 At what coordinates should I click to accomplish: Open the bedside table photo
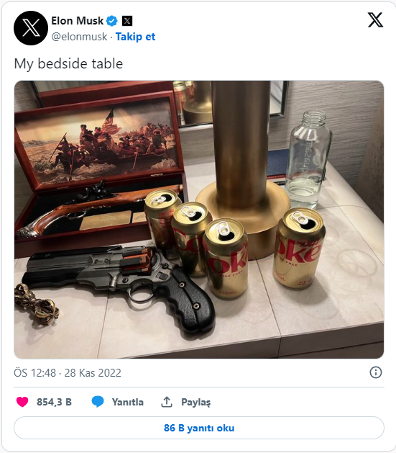tap(199, 220)
